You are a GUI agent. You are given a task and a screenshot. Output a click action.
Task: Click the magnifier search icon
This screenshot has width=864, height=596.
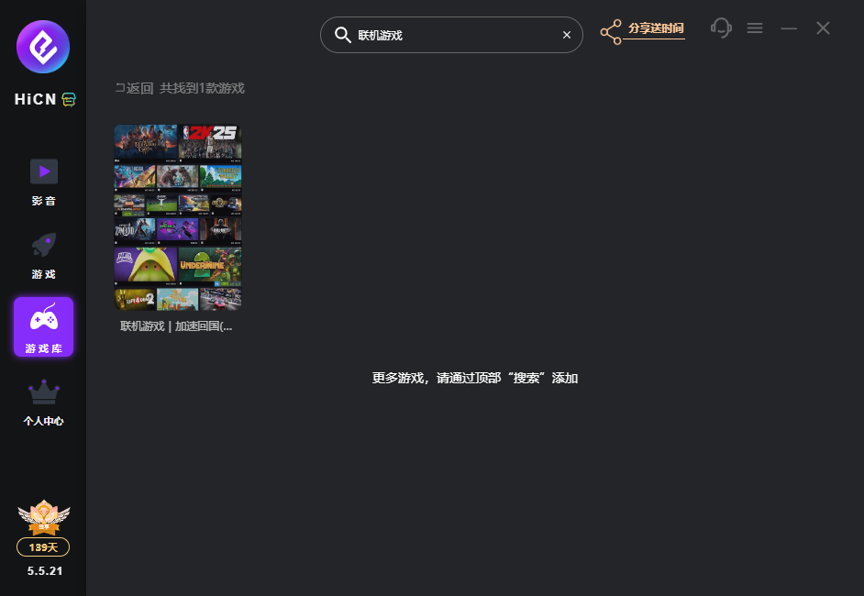click(x=342, y=35)
